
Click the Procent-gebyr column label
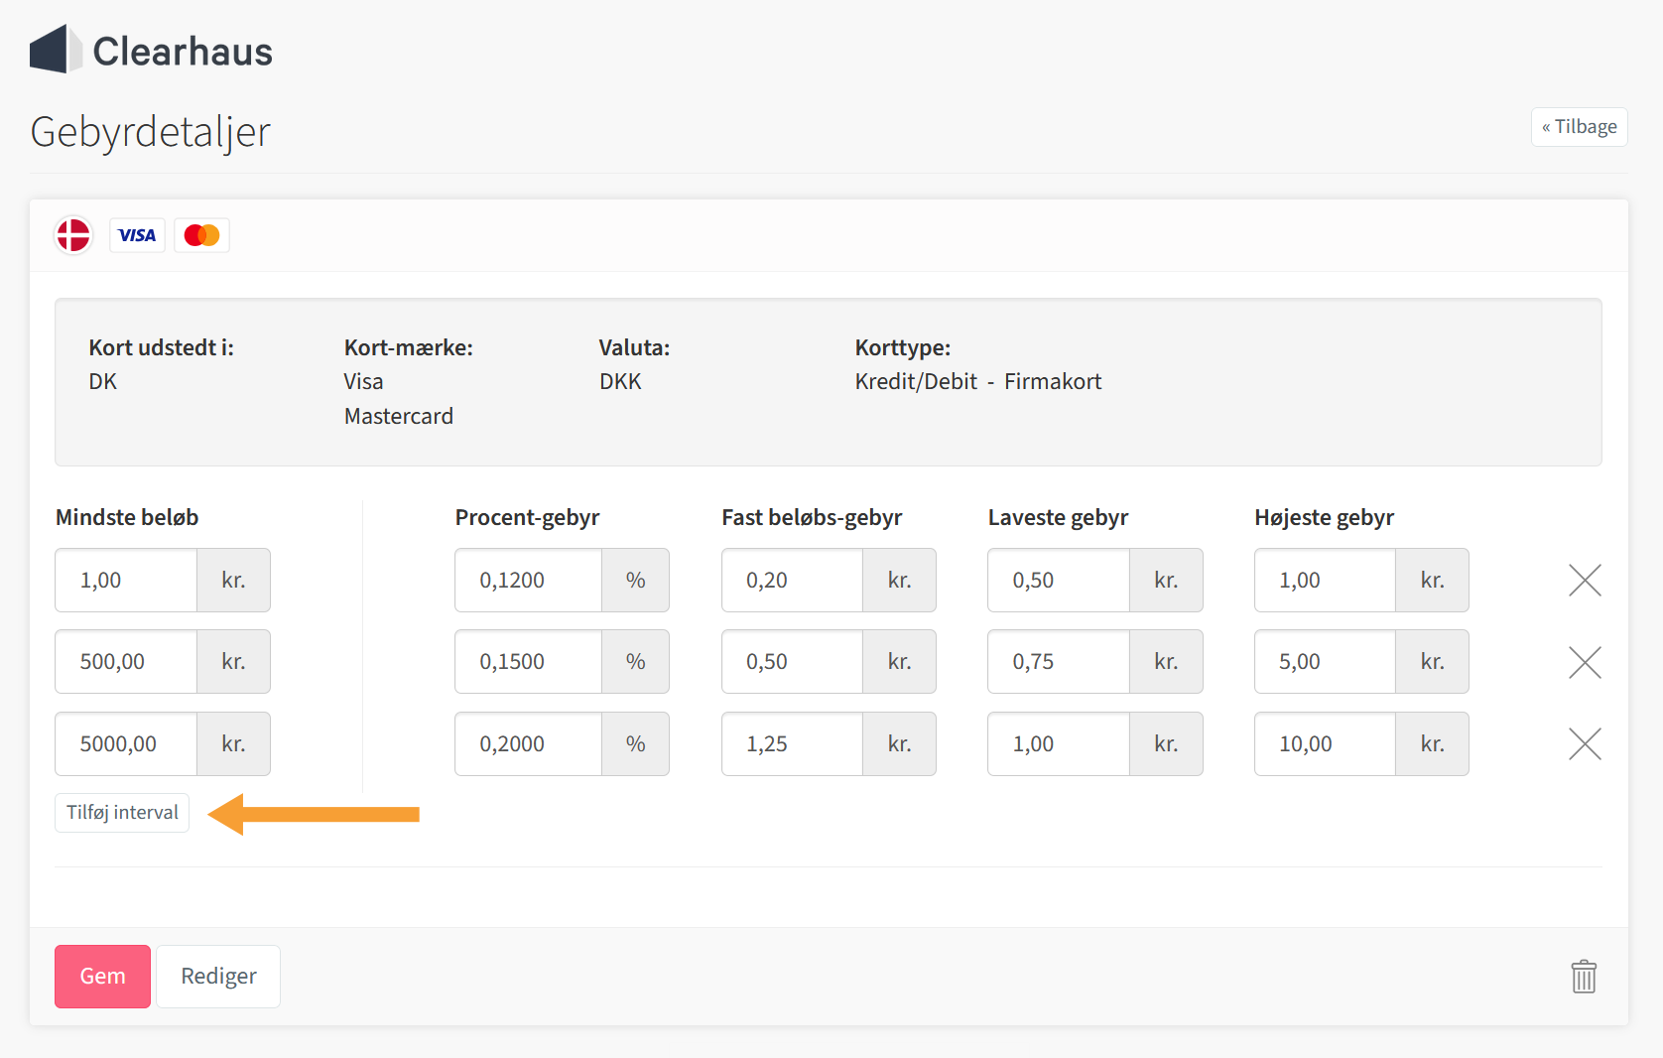[527, 517]
